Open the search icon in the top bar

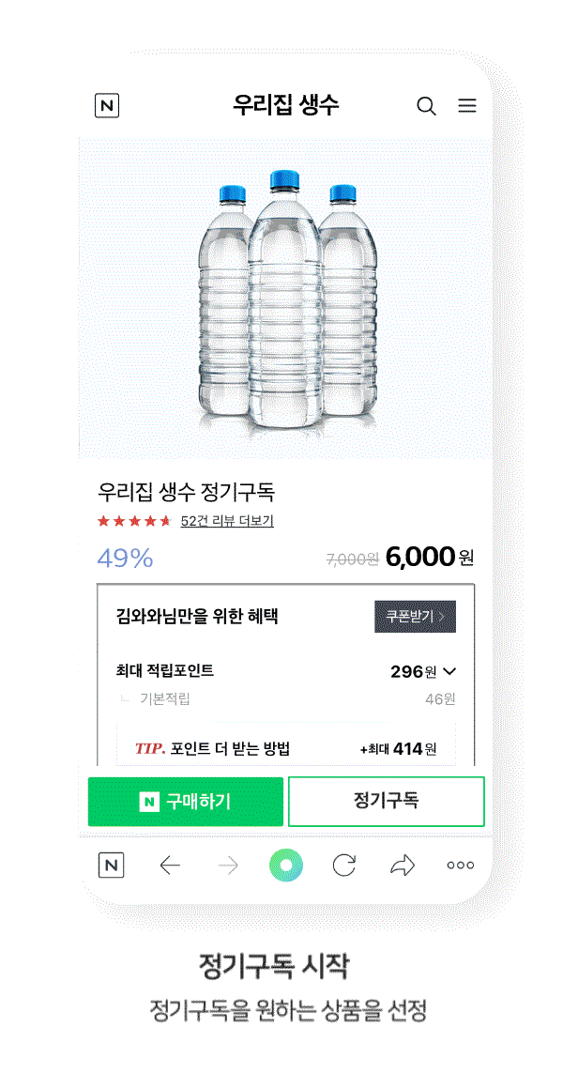(x=426, y=106)
